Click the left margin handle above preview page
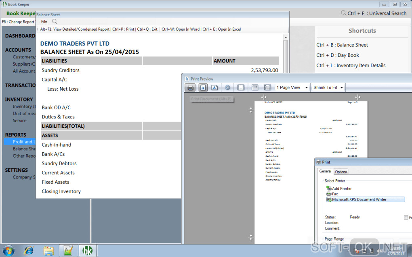This screenshot has height=257, width=412. pos(263,97)
